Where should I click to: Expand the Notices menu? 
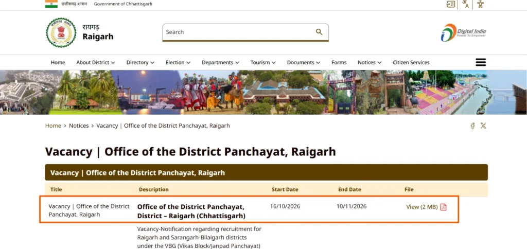point(370,62)
